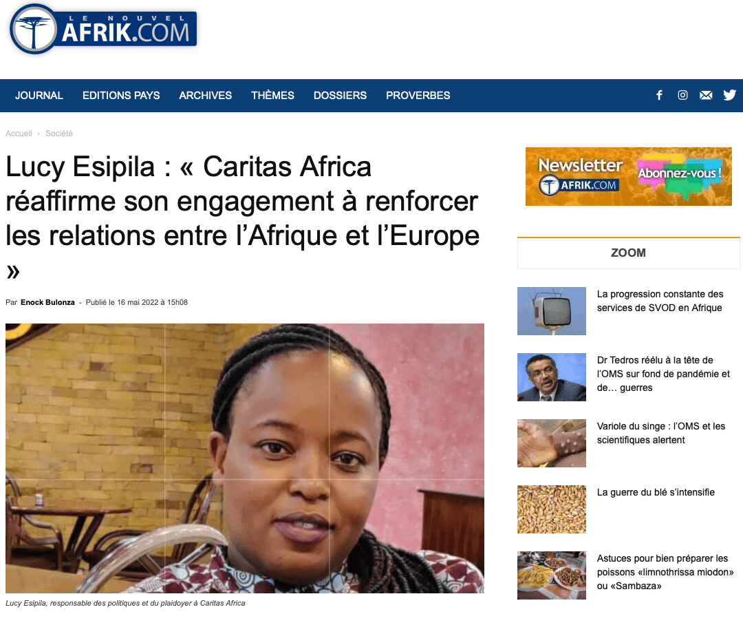Image resolution: width=743 pixels, height=636 pixels.
Task: Select the wheat grain thumbnail
Action: [552, 509]
